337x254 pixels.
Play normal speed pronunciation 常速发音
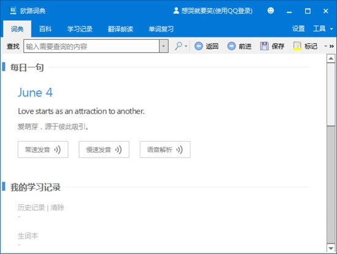coord(43,149)
